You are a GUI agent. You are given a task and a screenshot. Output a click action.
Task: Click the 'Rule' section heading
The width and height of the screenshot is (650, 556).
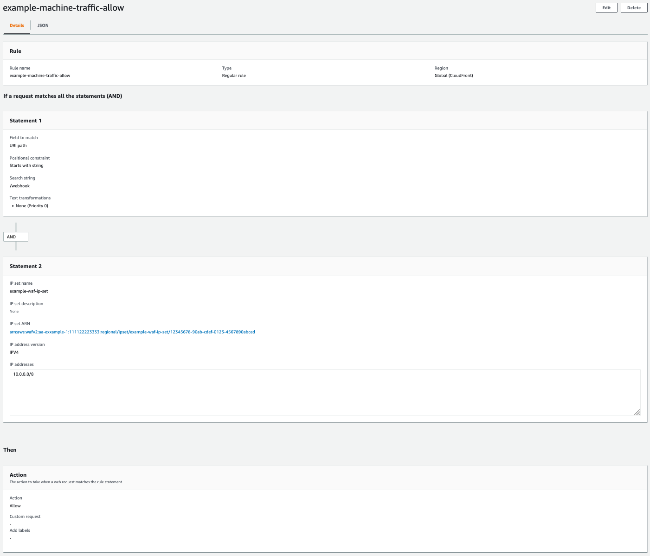(x=15, y=51)
